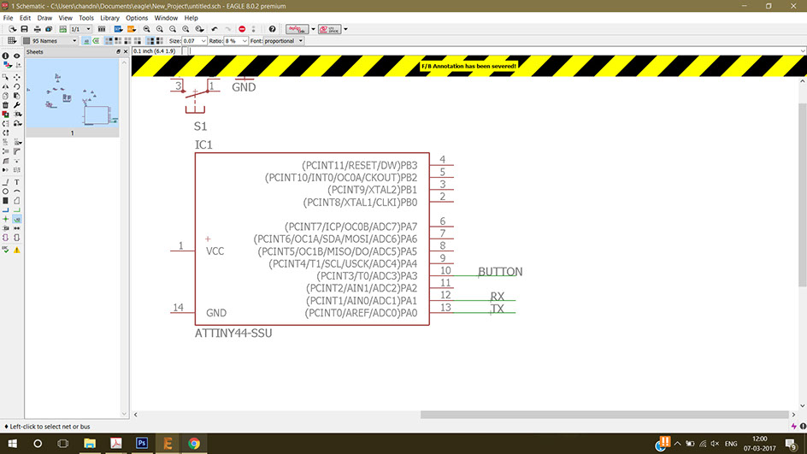The height and width of the screenshot is (454, 807).
Task: Open the Font proportional dropdown
Action: click(284, 41)
